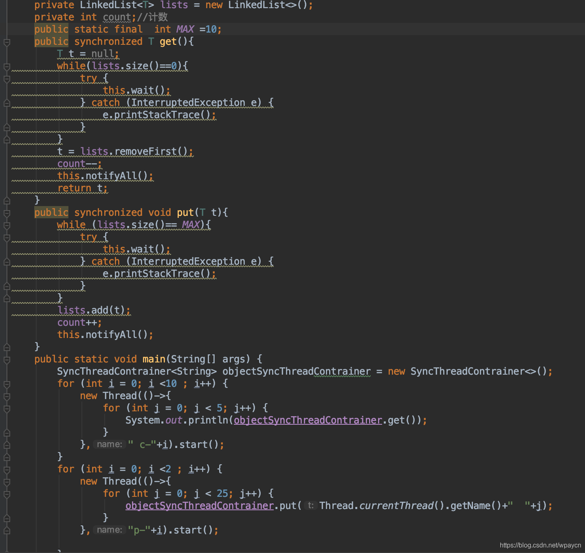Click the 'put' method name in its declaration
Screen dimensions: 585x553
tap(185, 213)
